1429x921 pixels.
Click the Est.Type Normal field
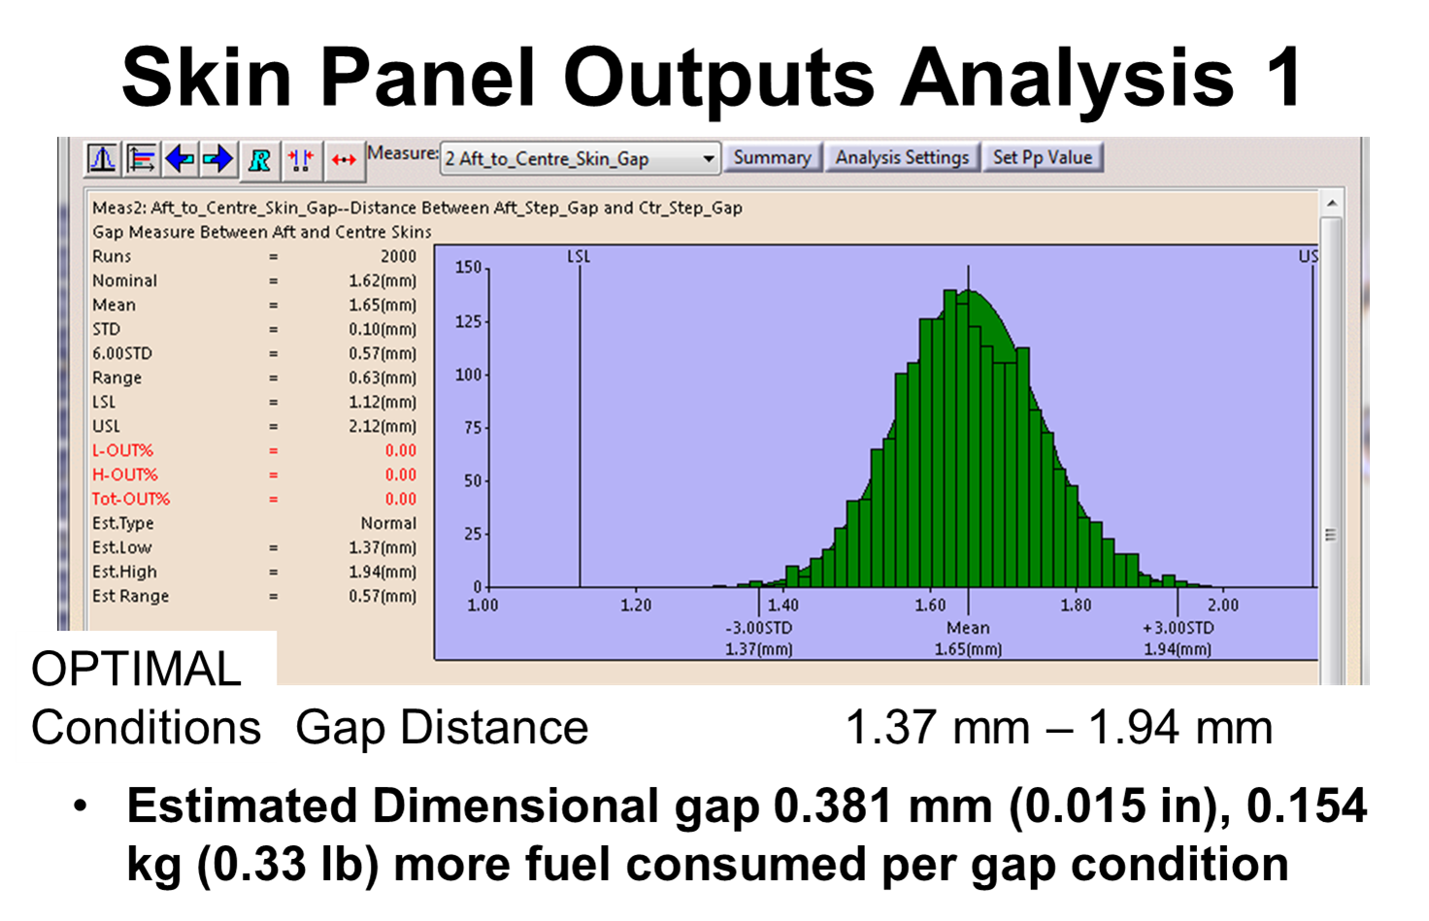388,523
